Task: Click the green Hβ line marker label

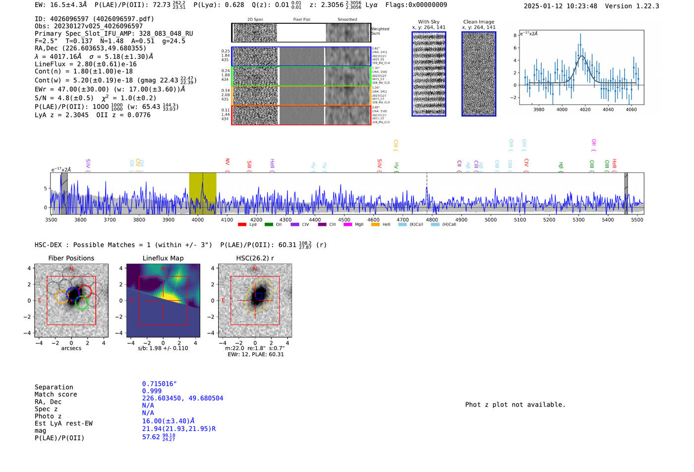Action: pyautogui.click(x=561, y=166)
